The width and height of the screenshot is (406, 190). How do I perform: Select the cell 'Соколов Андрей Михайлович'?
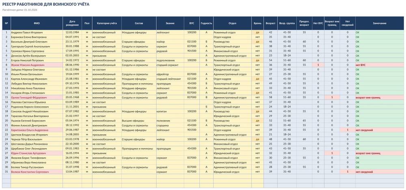(x=37, y=111)
